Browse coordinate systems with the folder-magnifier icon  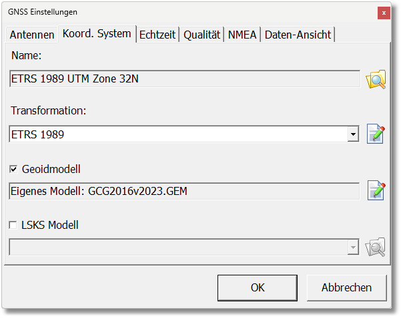tap(376, 79)
